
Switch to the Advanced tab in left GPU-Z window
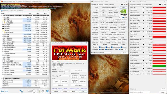coord(106,5)
